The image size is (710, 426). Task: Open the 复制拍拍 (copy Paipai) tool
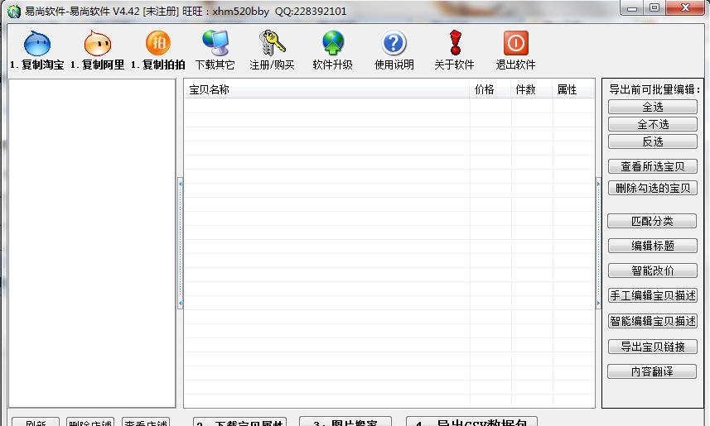158,50
